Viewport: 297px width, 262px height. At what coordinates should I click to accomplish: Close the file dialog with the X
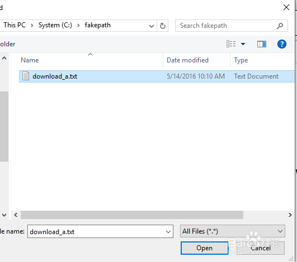click(286, 7)
